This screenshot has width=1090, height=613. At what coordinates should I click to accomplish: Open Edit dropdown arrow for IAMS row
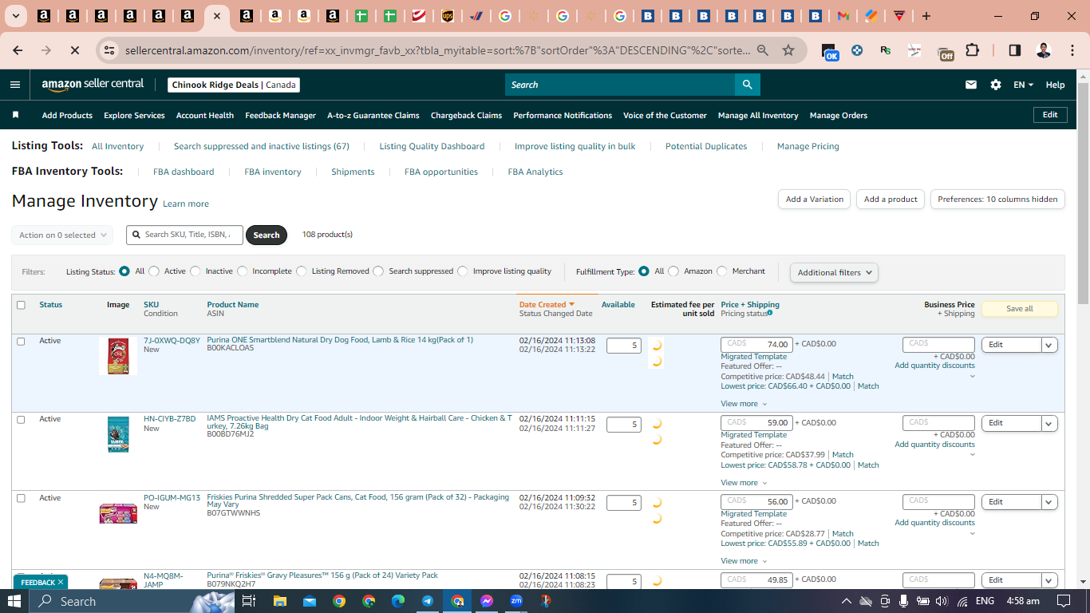tap(1049, 423)
